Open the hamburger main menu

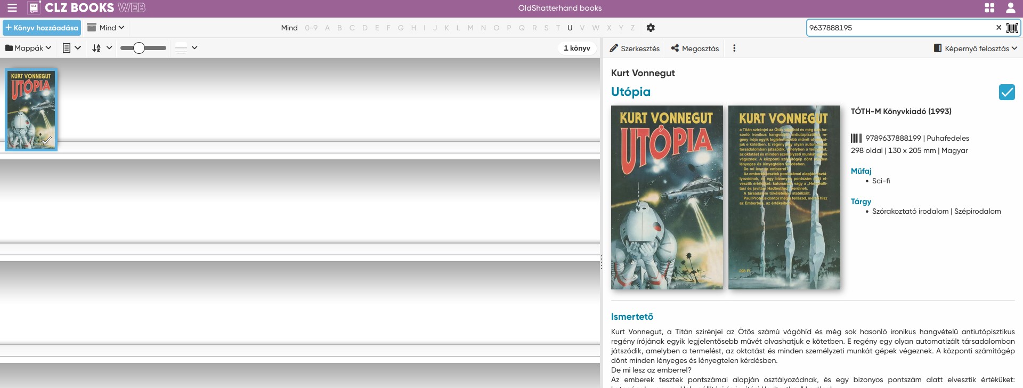click(12, 8)
